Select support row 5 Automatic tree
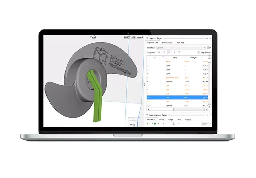 click(x=177, y=78)
